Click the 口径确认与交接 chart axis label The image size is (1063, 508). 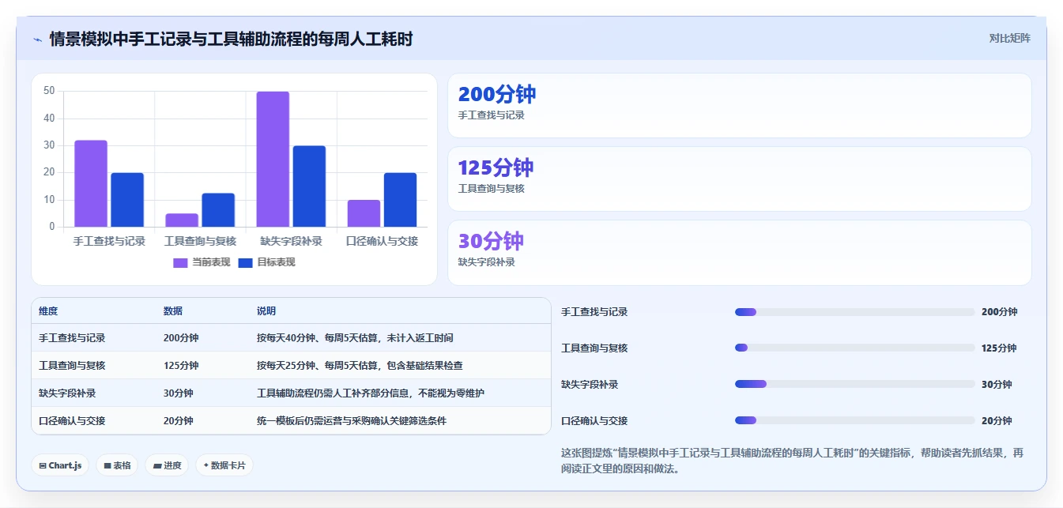[382, 241]
